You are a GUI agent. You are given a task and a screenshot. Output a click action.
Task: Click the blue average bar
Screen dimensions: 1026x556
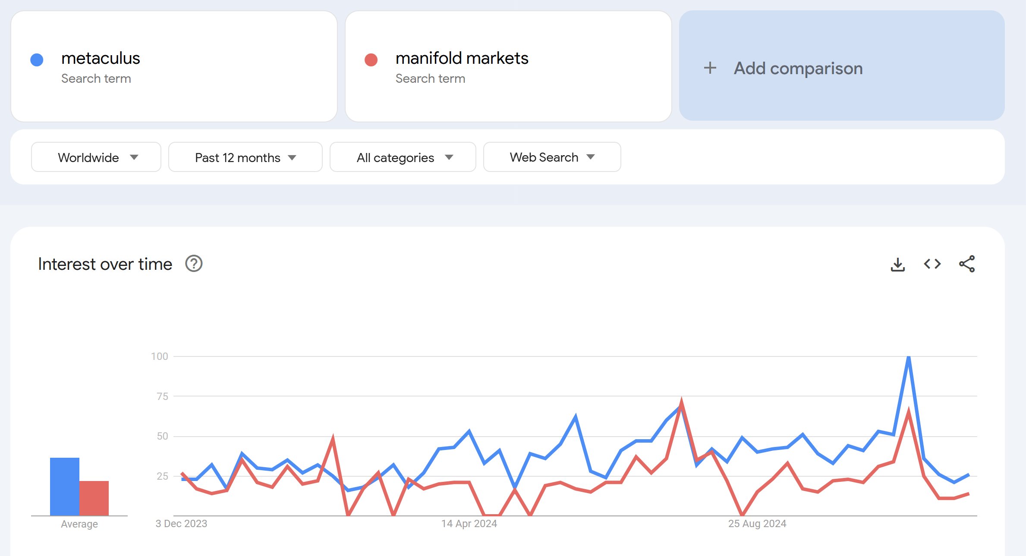click(x=65, y=487)
